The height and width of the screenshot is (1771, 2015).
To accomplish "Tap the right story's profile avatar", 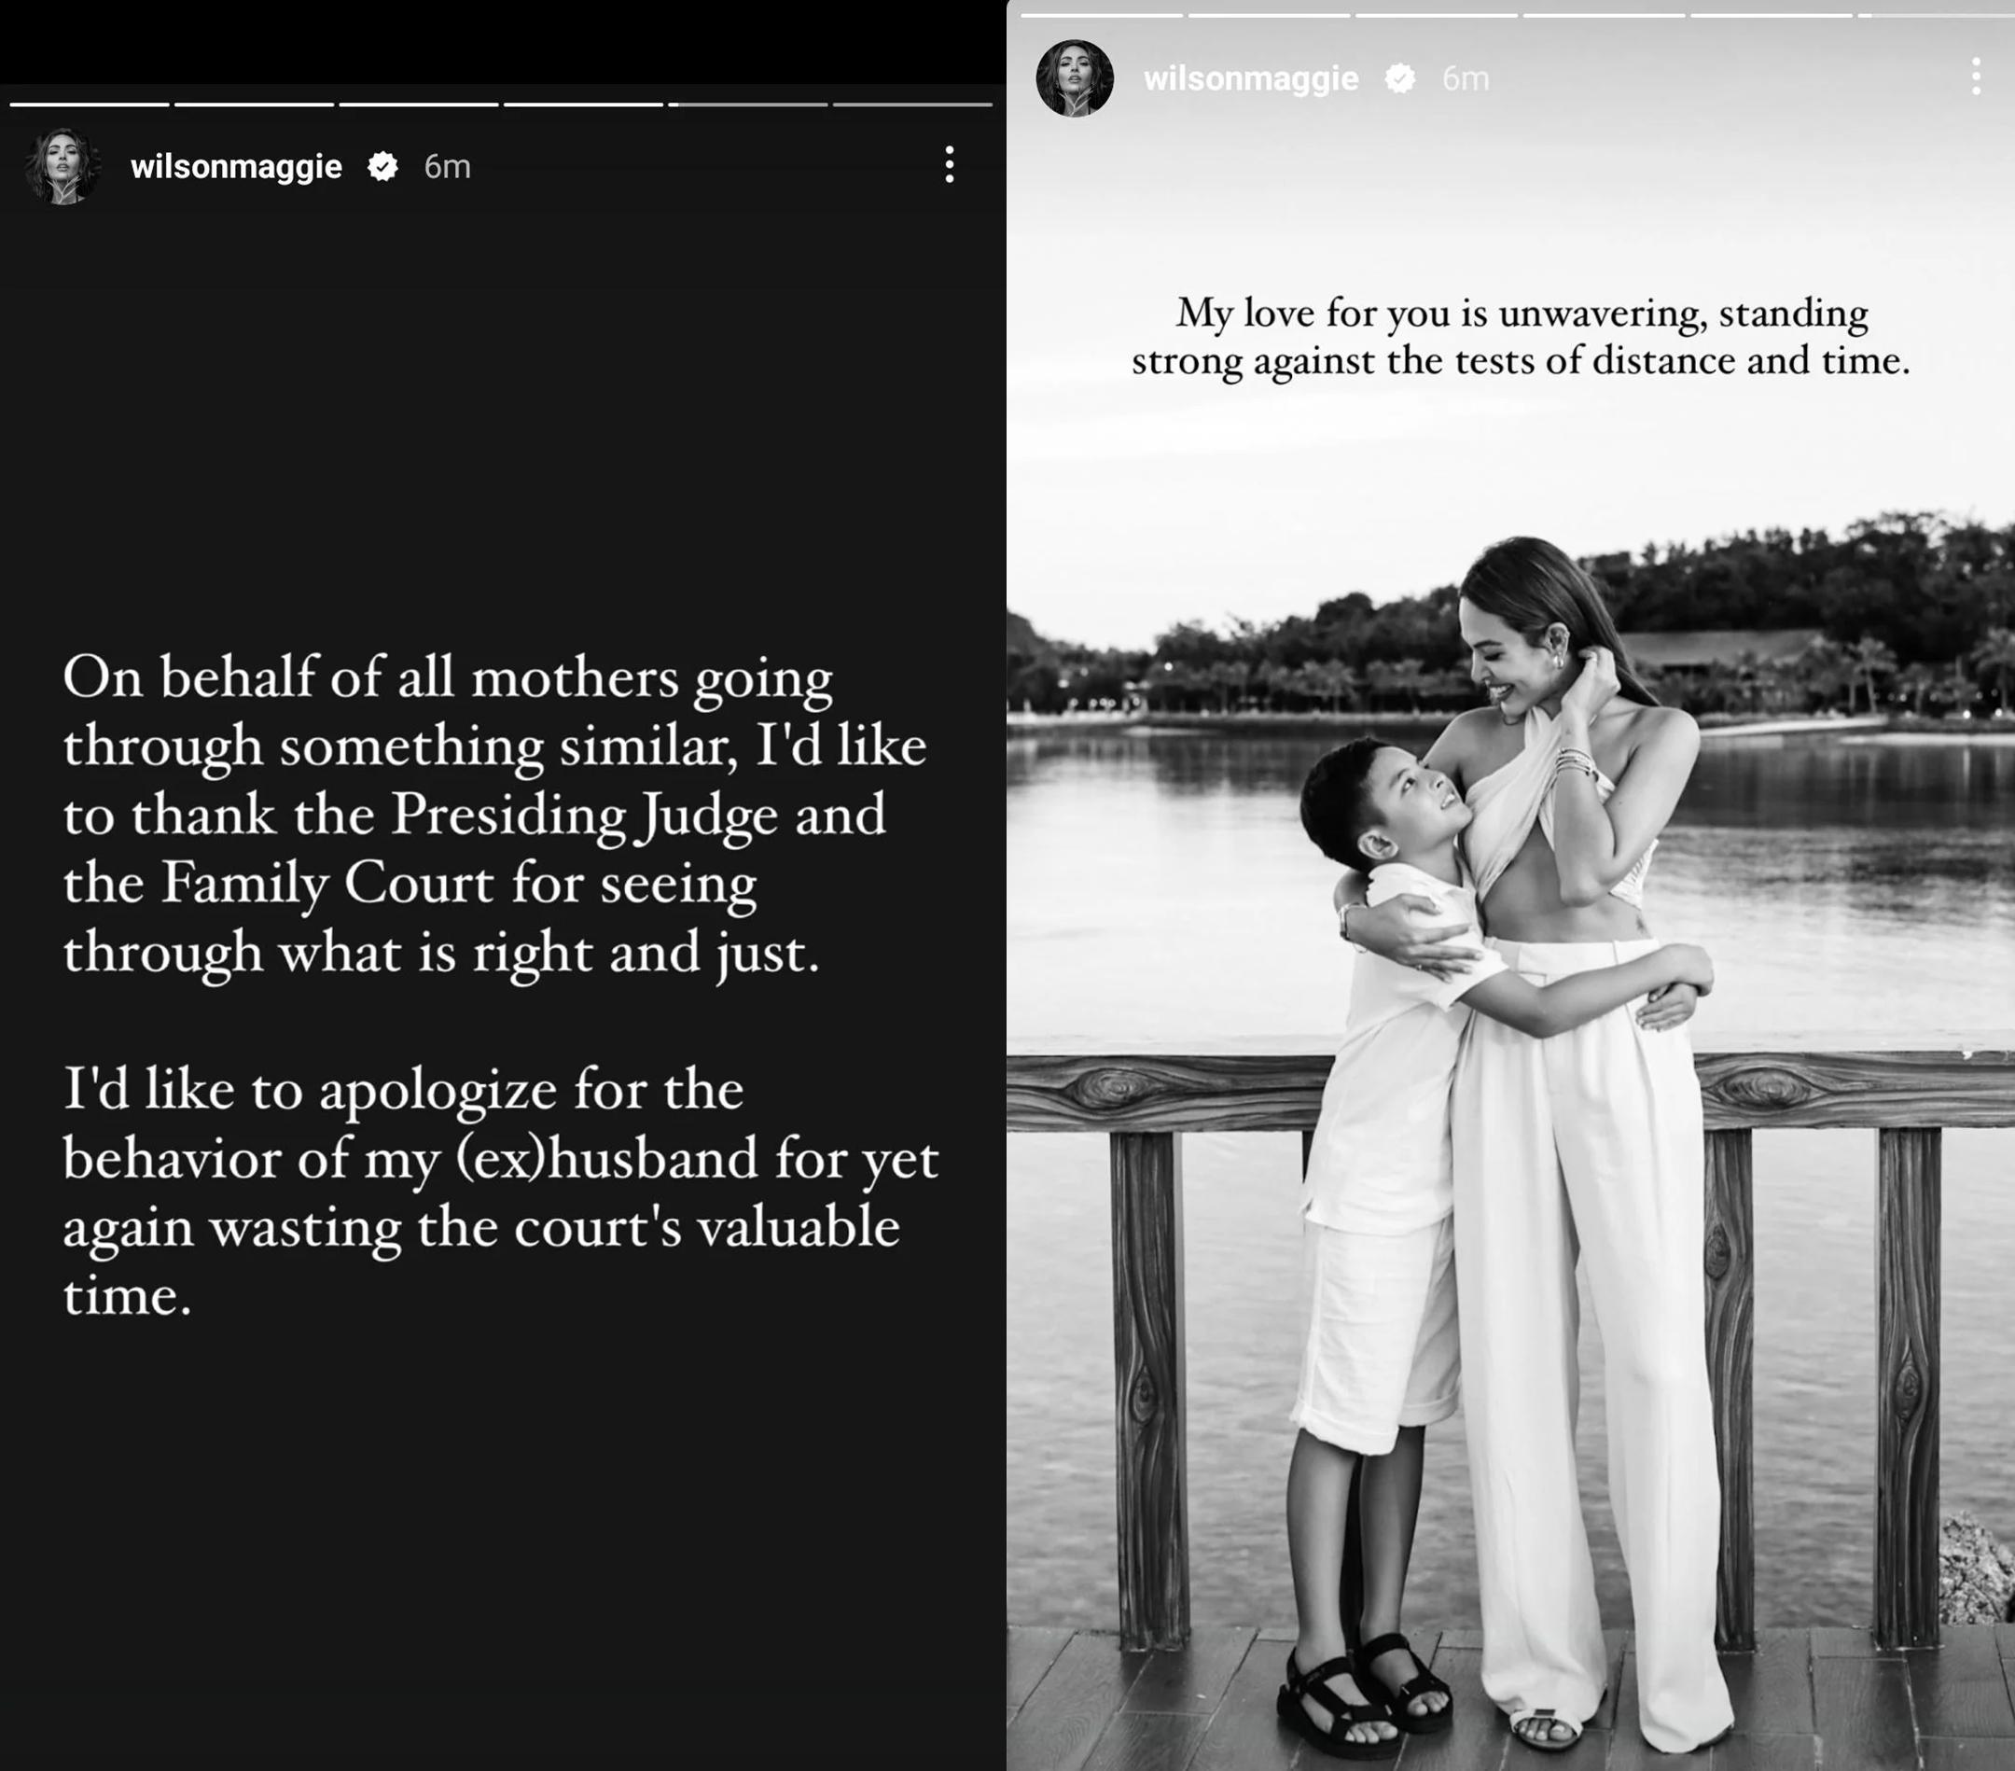I will point(1075,77).
